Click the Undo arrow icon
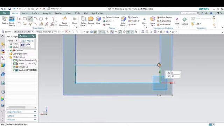Viewport: 224px width, 126px height. [x=14, y=9]
